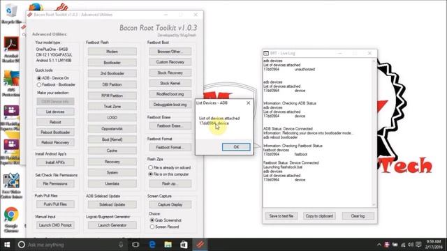Open the Acrobat Reader desktop icon
This screenshot has height=251, width=447.
pos(11,49)
